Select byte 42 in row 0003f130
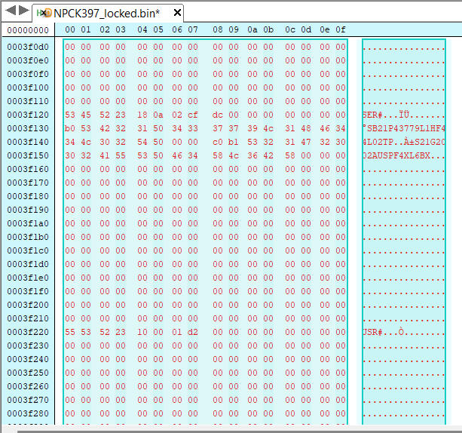 [x=105, y=128]
